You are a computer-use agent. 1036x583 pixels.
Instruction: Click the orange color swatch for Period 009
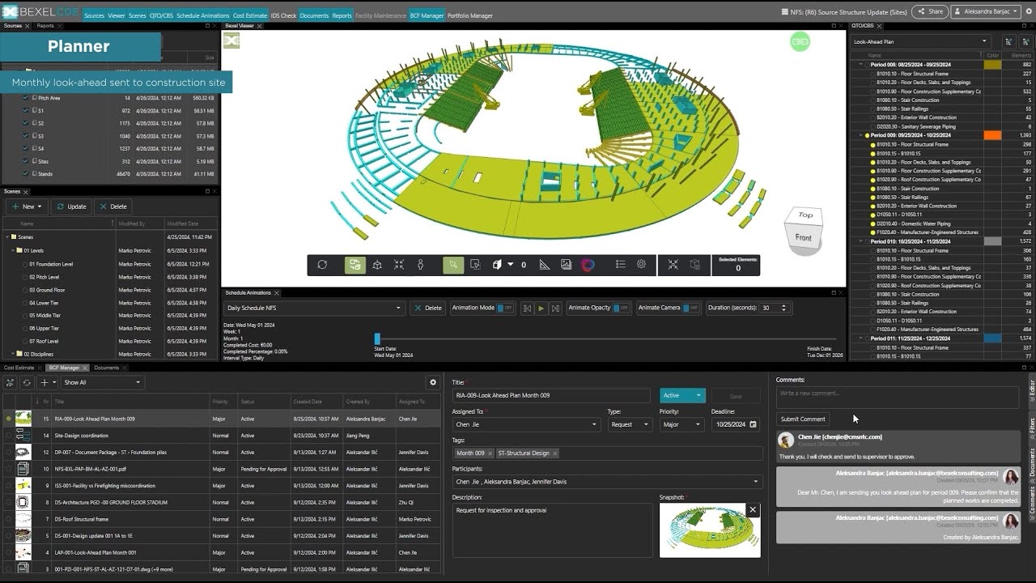coord(992,136)
